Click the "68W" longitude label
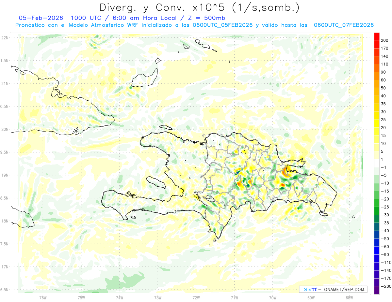Screen dimensions: 392x302 pos(349,297)
